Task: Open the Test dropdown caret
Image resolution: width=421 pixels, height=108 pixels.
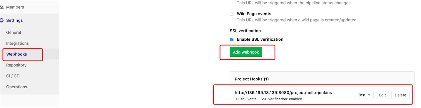Action: click(369, 95)
